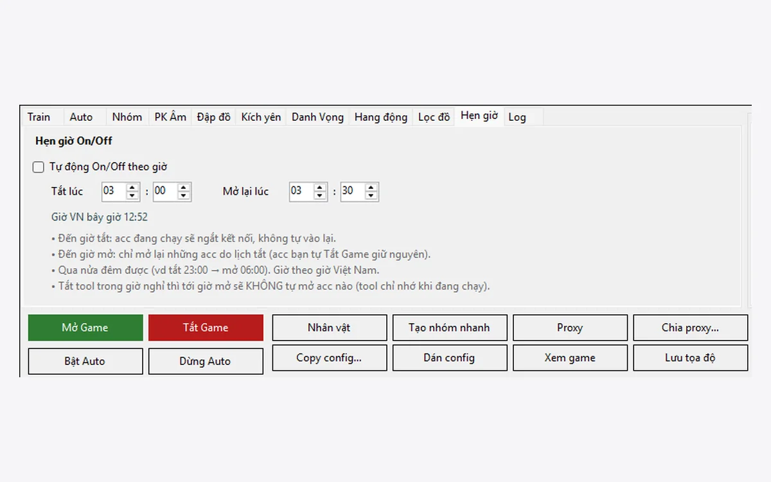
Task: Click the Tắt lúc minute field
Action: coord(165,191)
